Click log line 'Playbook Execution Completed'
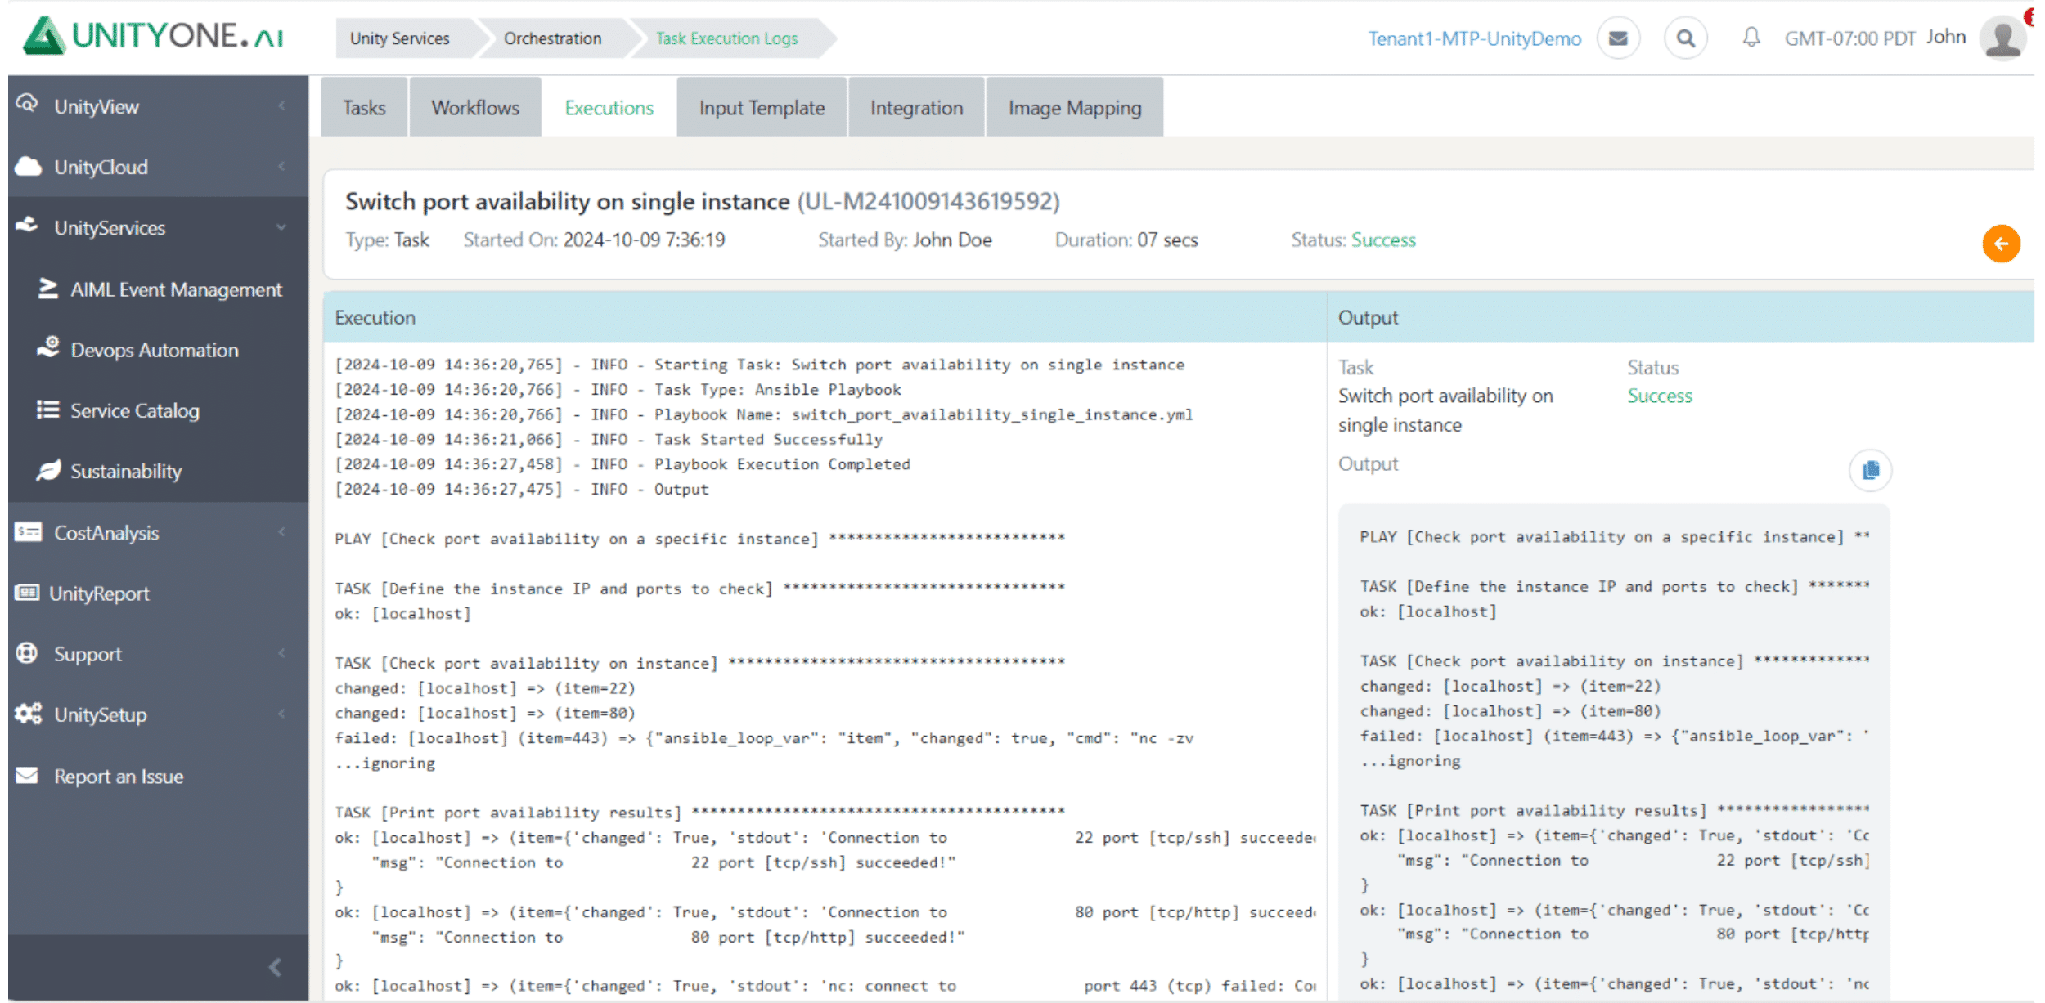Viewport: 2045px width, 1003px height. (622, 464)
